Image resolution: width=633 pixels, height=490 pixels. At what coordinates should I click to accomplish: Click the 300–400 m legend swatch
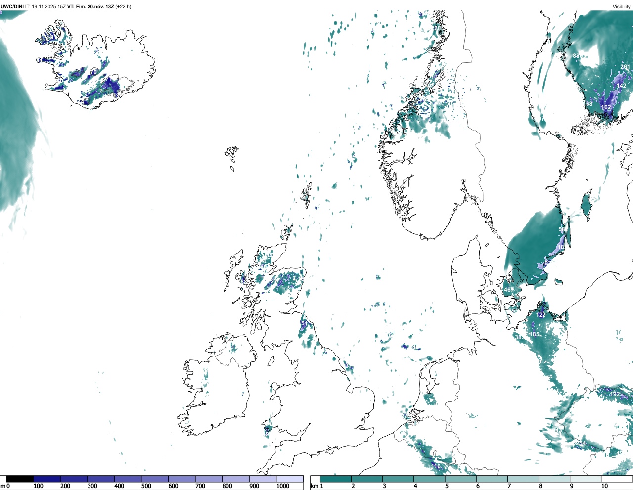coord(101,479)
